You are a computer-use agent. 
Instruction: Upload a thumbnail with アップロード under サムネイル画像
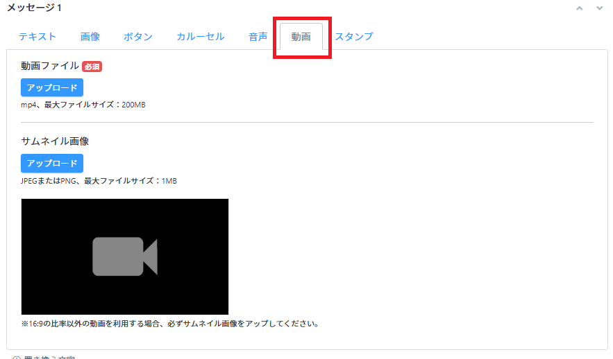(x=52, y=163)
